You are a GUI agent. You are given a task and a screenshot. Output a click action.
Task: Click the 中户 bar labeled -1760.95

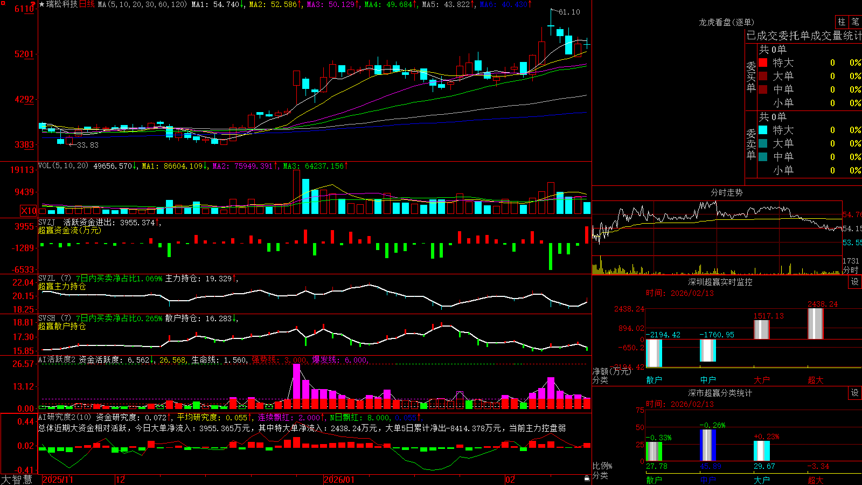(708, 350)
